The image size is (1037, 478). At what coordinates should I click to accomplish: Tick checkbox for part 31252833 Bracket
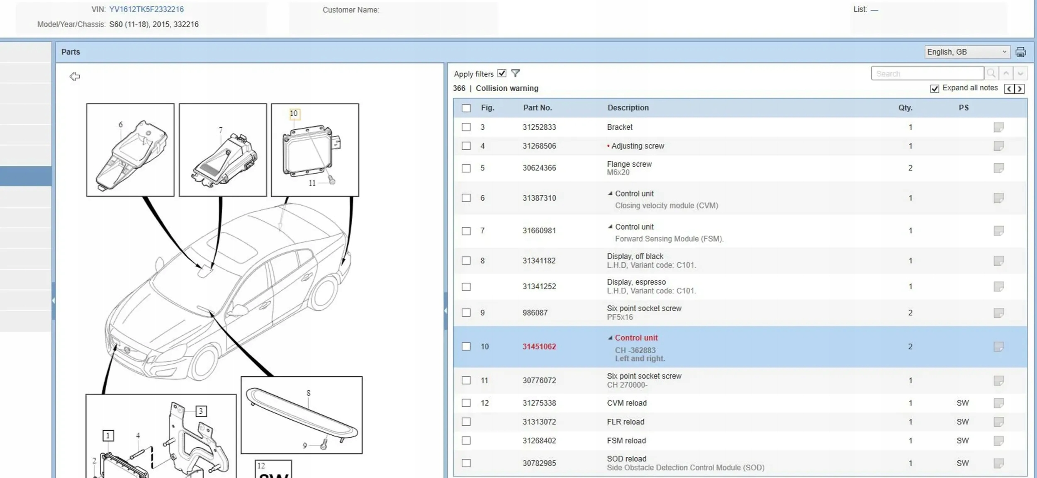pos(466,127)
